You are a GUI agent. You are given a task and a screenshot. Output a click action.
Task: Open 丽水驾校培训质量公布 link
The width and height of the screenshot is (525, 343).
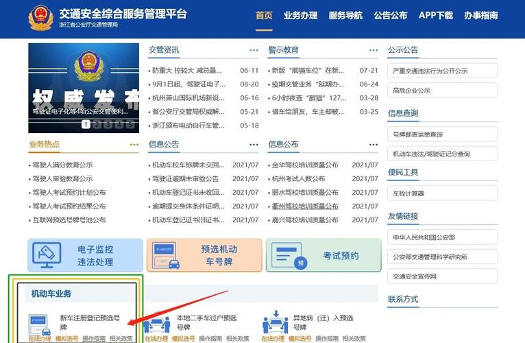tap(305, 193)
